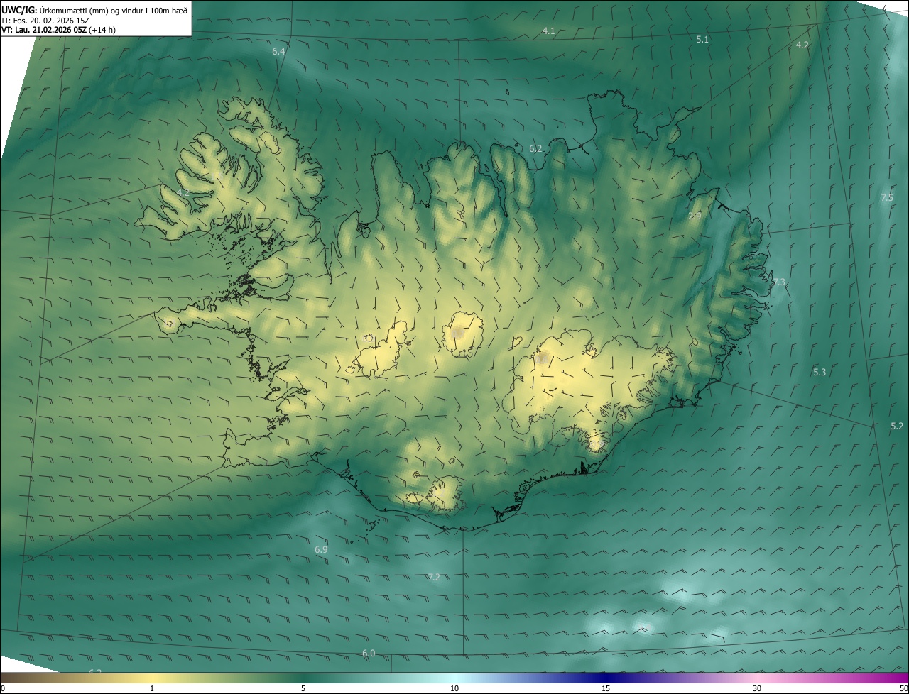Select the valid time 'VT: Lau. 21.02.2026 05Z (+14 h)'
Image resolution: width=909 pixels, height=694 pixels.
tap(60, 30)
